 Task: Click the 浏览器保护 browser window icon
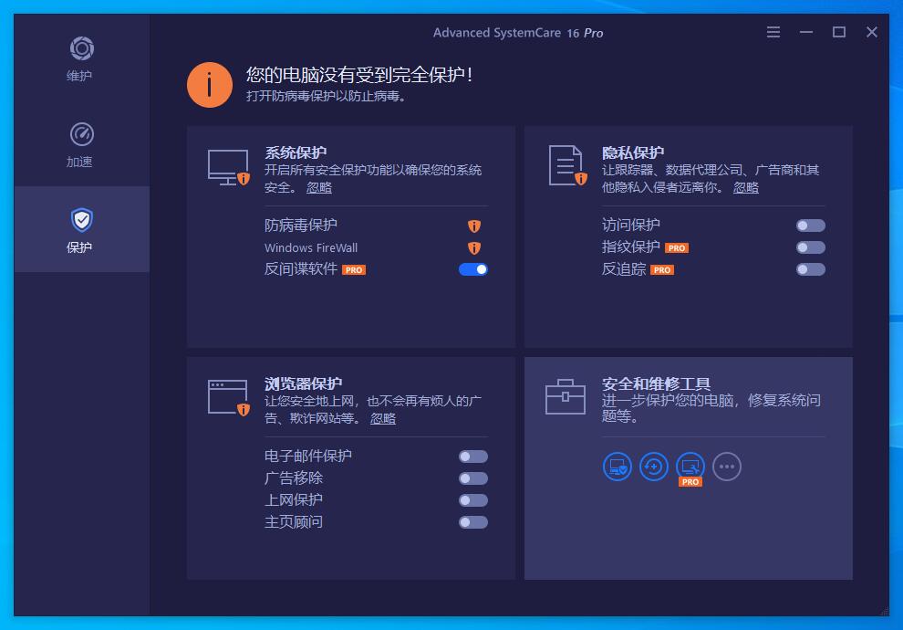(229, 398)
